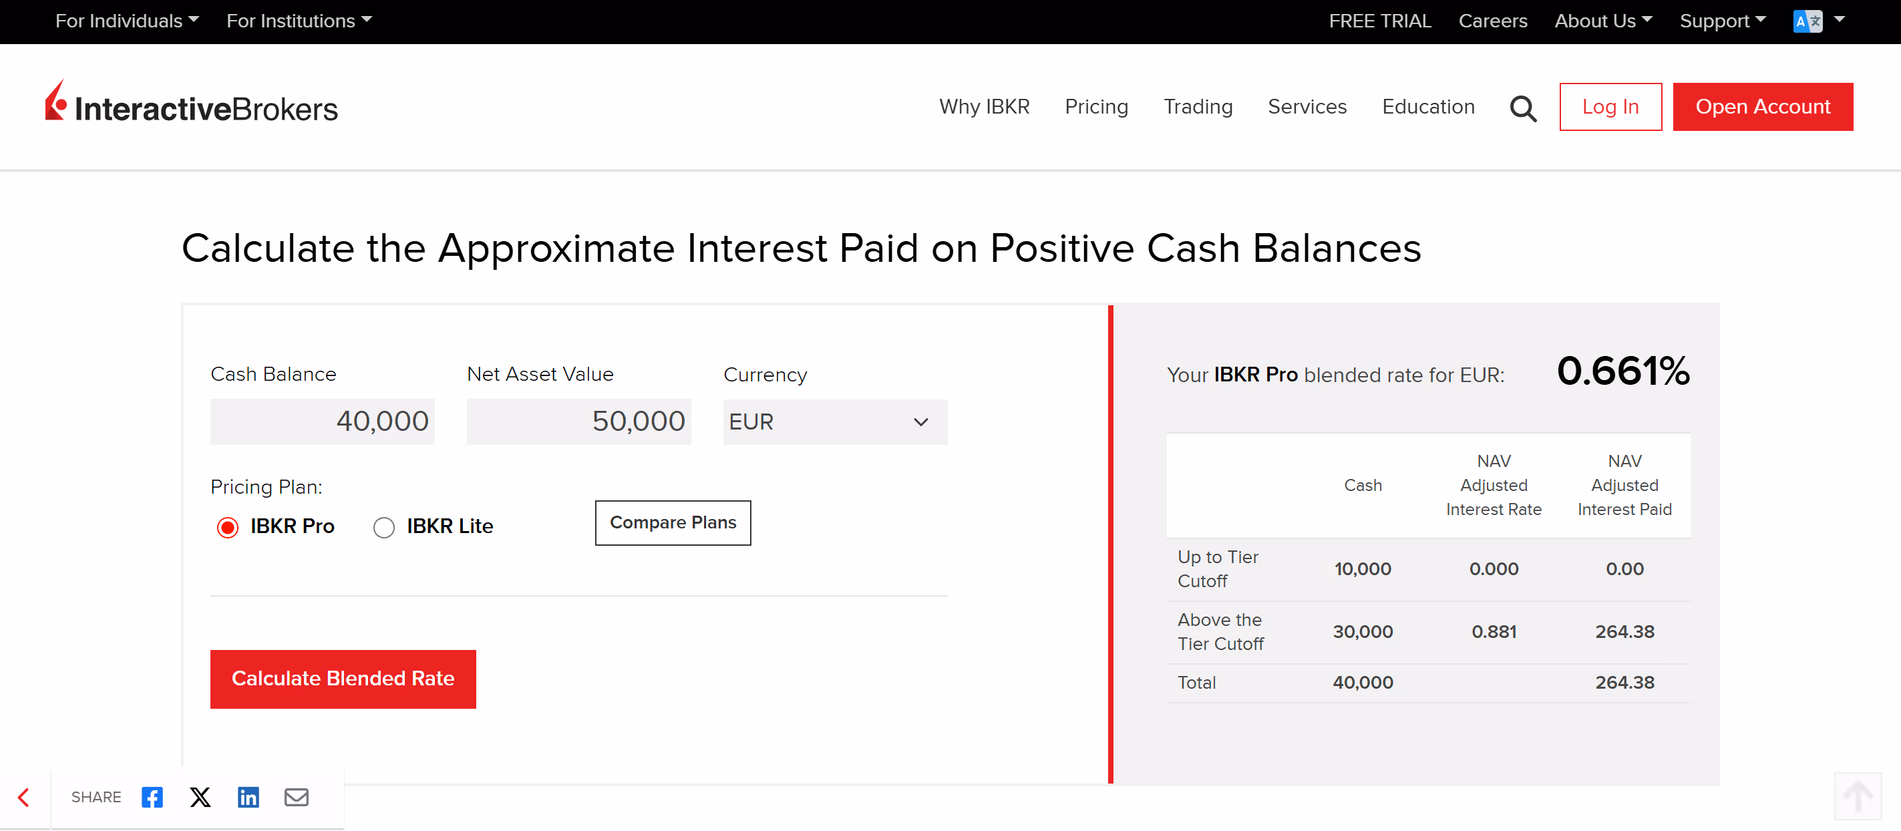Open the EUR currency dropdown
Screen dimensions: 1901x831
click(834, 422)
